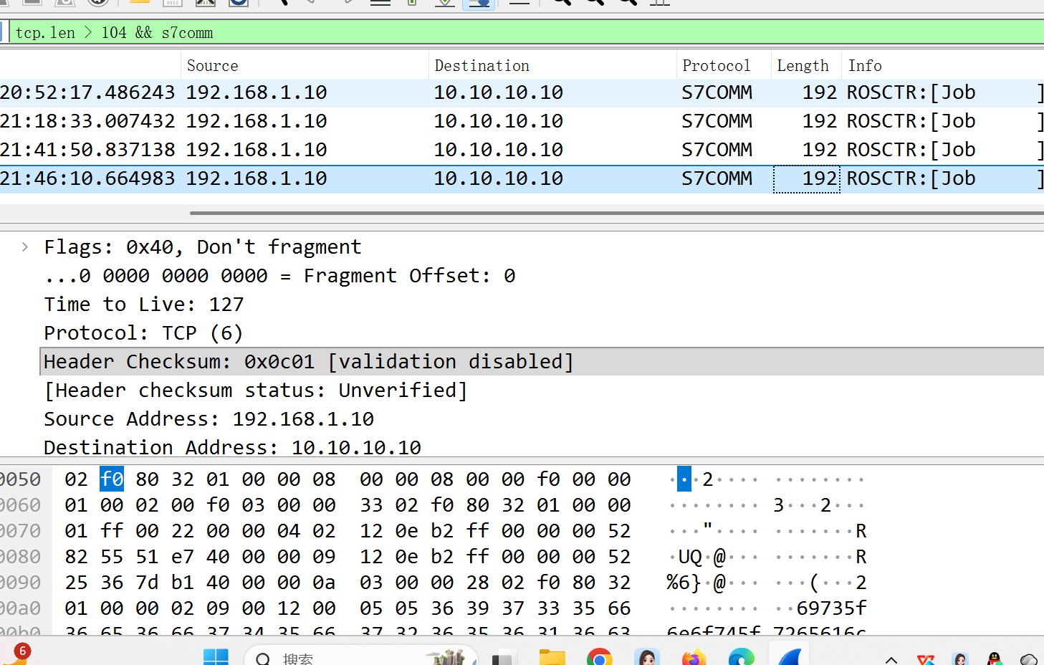Expand the Flags 0x40 tree node
The image size is (1044, 665).
(25, 247)
